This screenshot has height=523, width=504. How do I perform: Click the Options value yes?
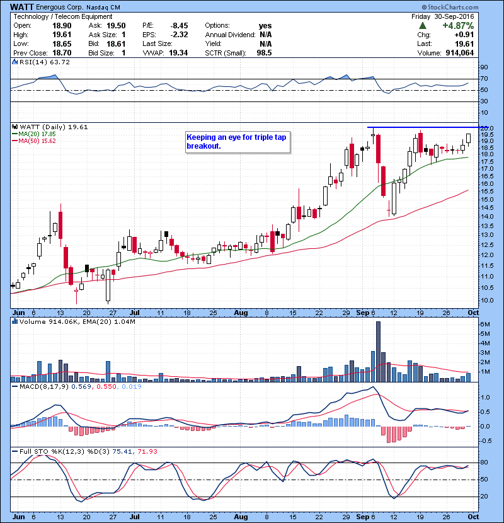coord(265,26)
